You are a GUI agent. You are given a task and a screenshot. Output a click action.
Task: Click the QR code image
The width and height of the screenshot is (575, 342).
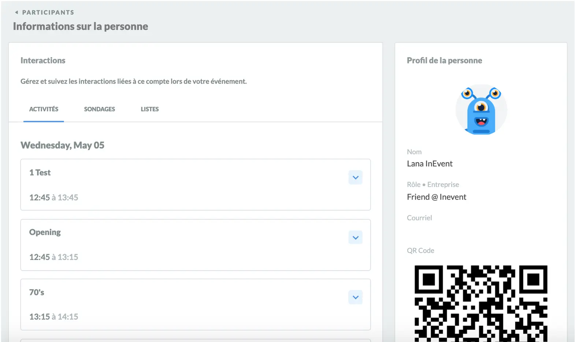pyautogui.click(x=481, y=304)
